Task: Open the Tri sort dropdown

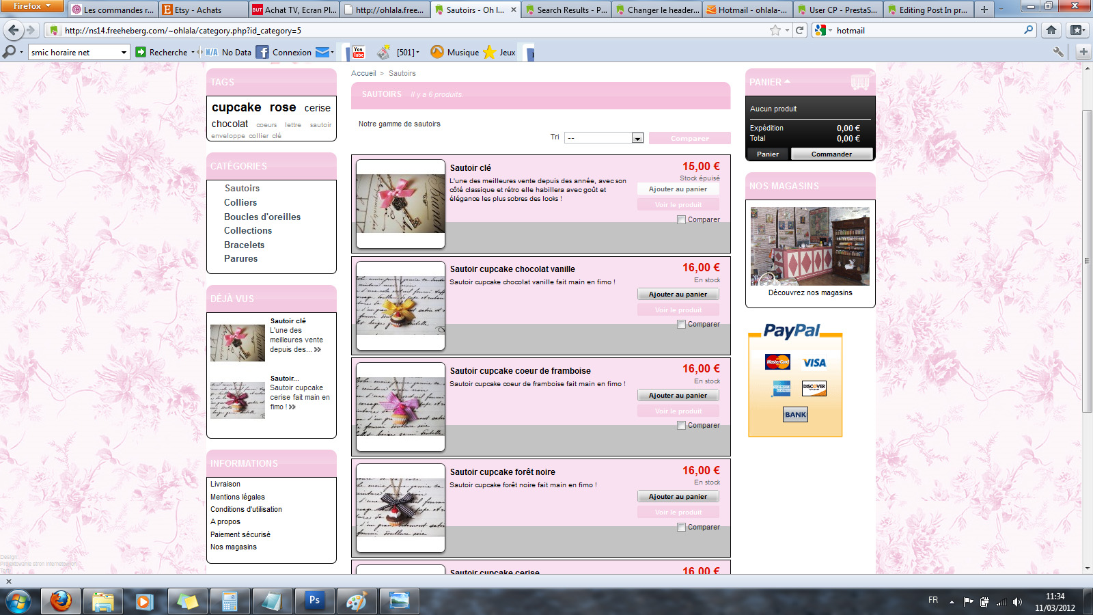Action: pos(604,138)
